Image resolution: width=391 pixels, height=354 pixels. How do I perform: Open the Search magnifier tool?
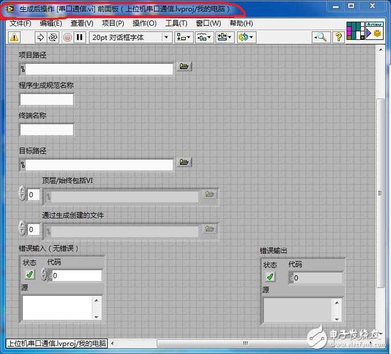click(x=320, y=37)
